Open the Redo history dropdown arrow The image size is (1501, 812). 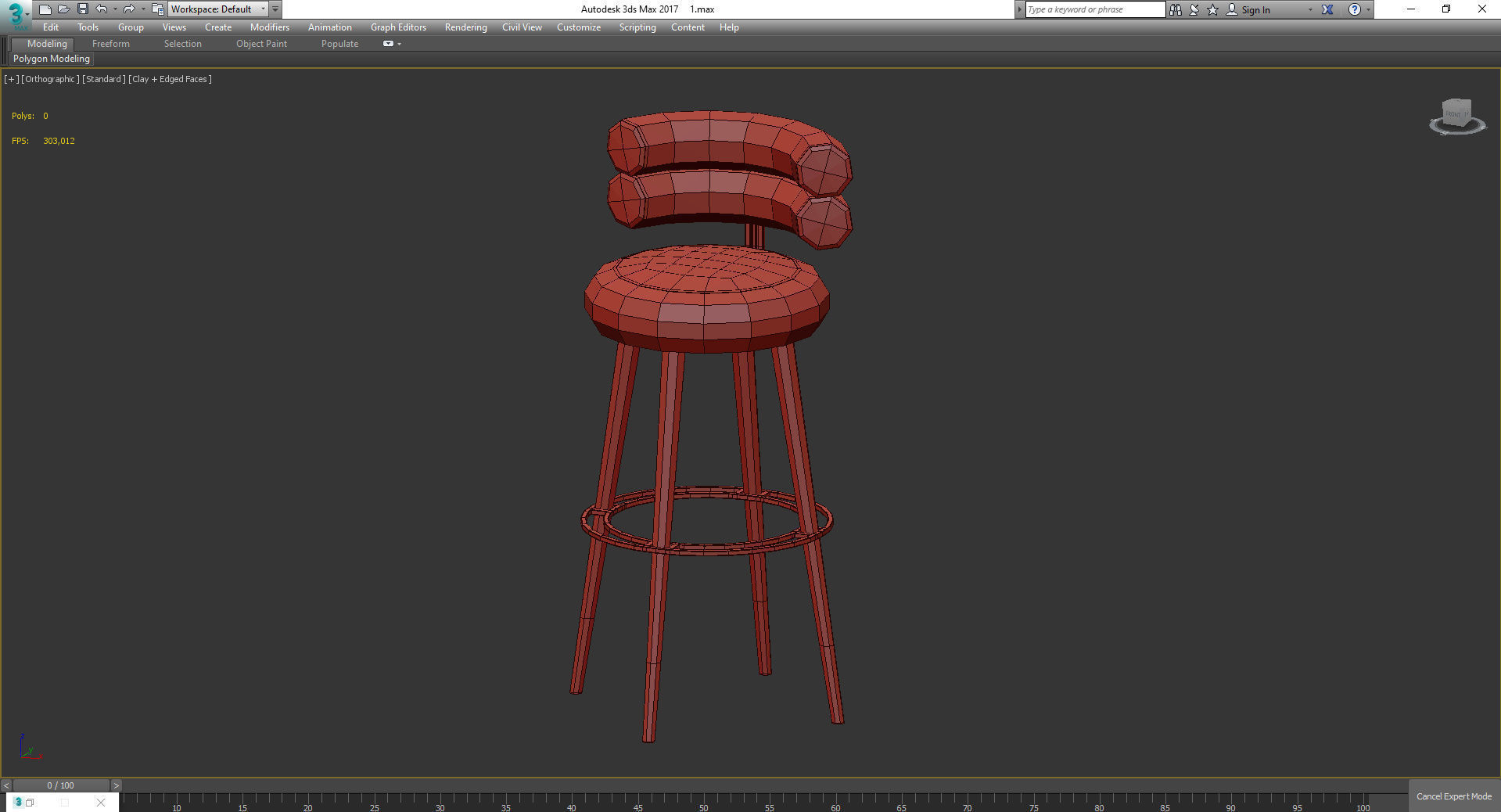[x=143, y=9]
